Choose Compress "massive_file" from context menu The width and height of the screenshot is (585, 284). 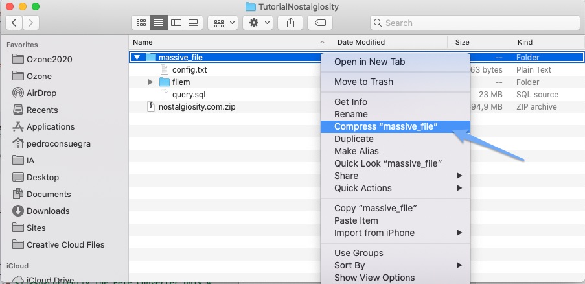coord(385,126)
